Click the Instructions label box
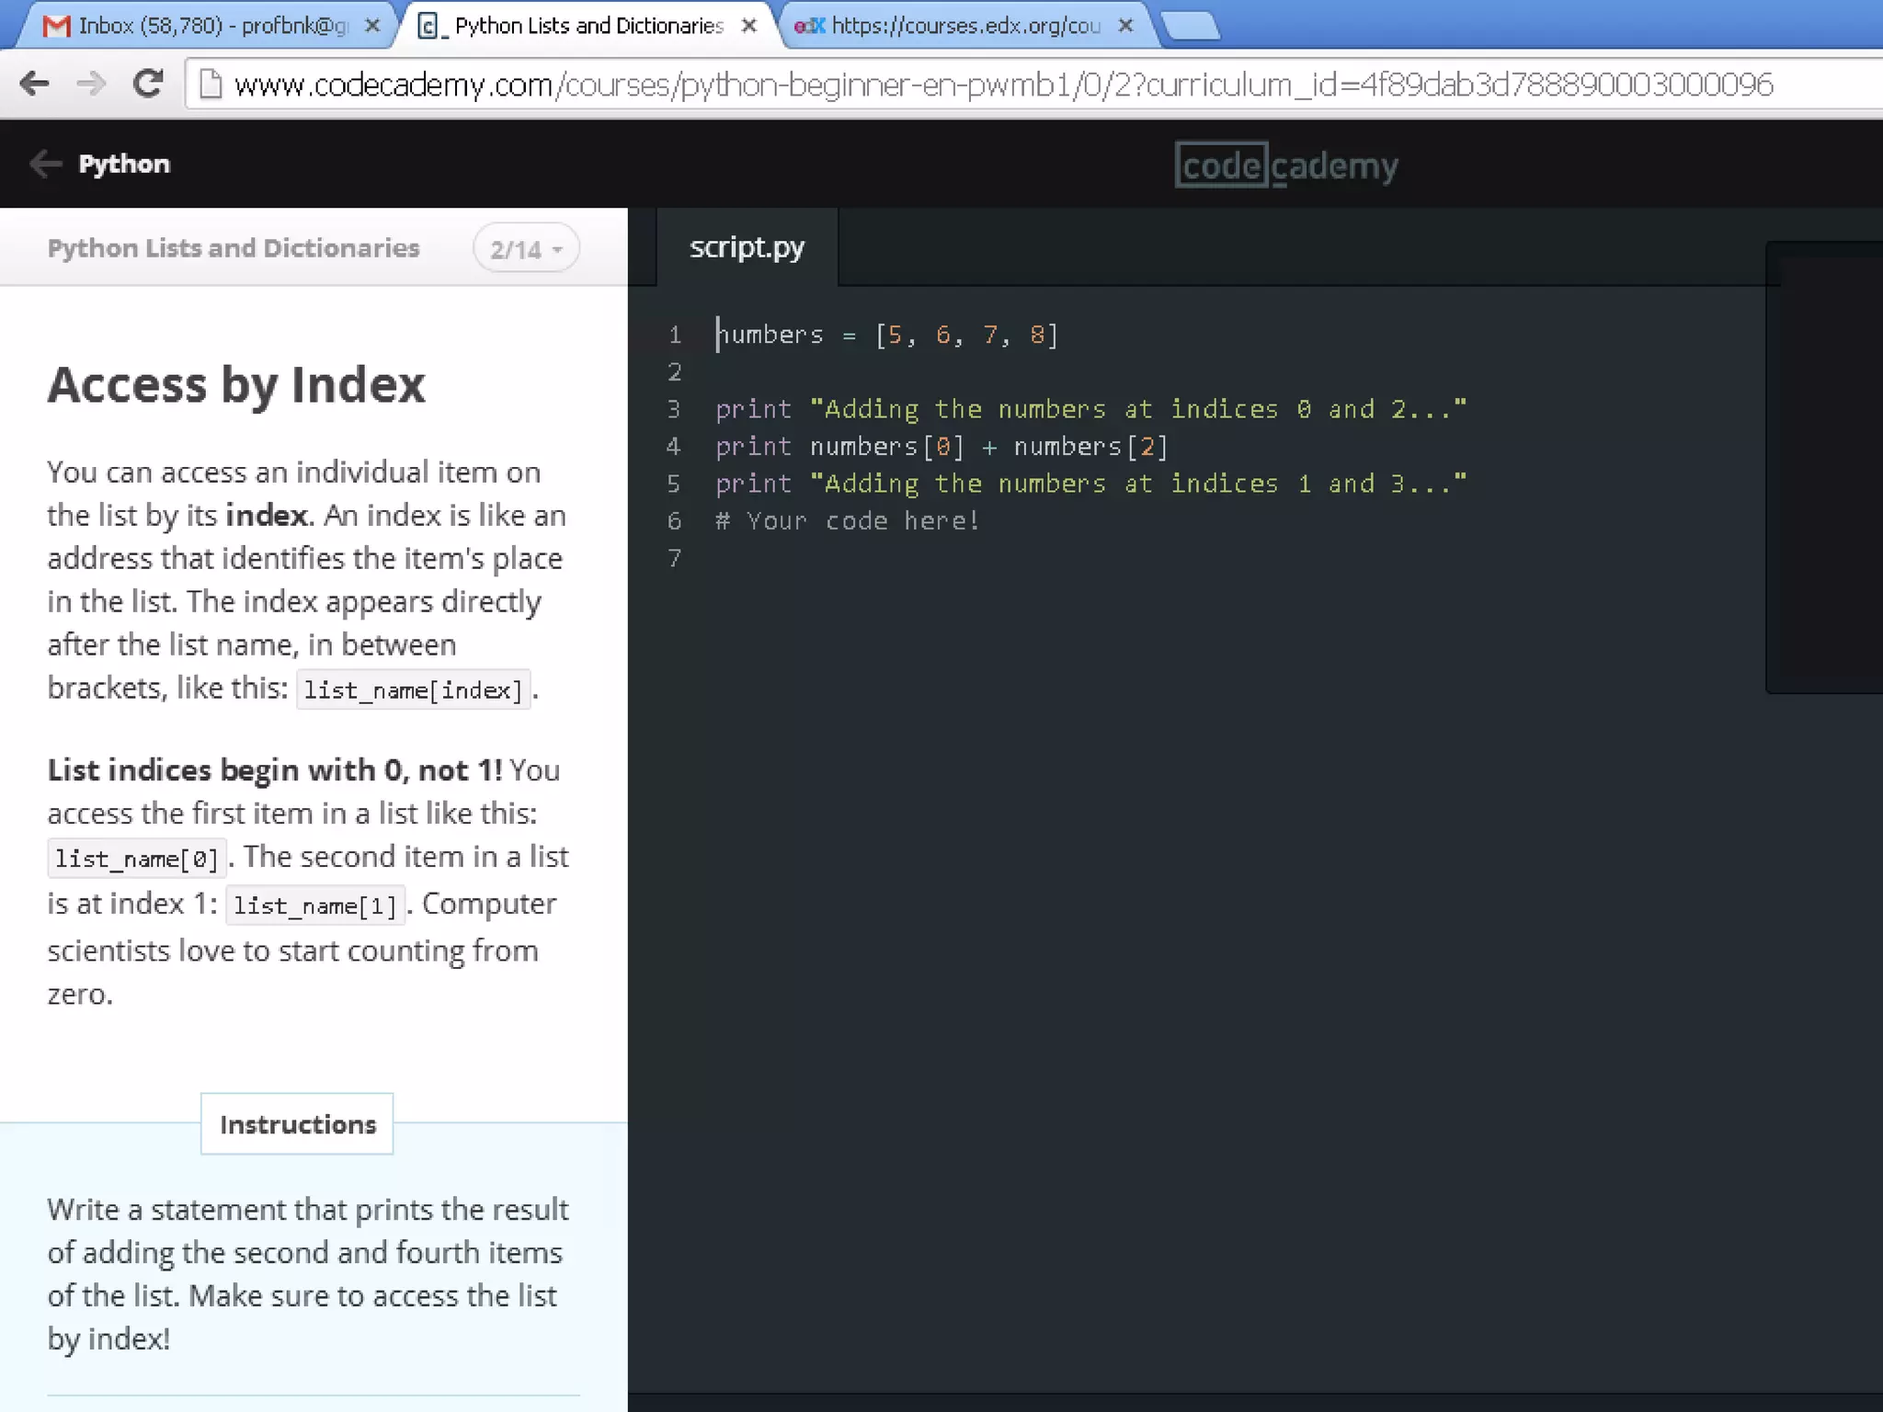 297,1123
